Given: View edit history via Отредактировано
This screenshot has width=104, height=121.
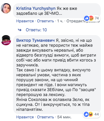Looking at the screenshot, I should tap(83, 21).
